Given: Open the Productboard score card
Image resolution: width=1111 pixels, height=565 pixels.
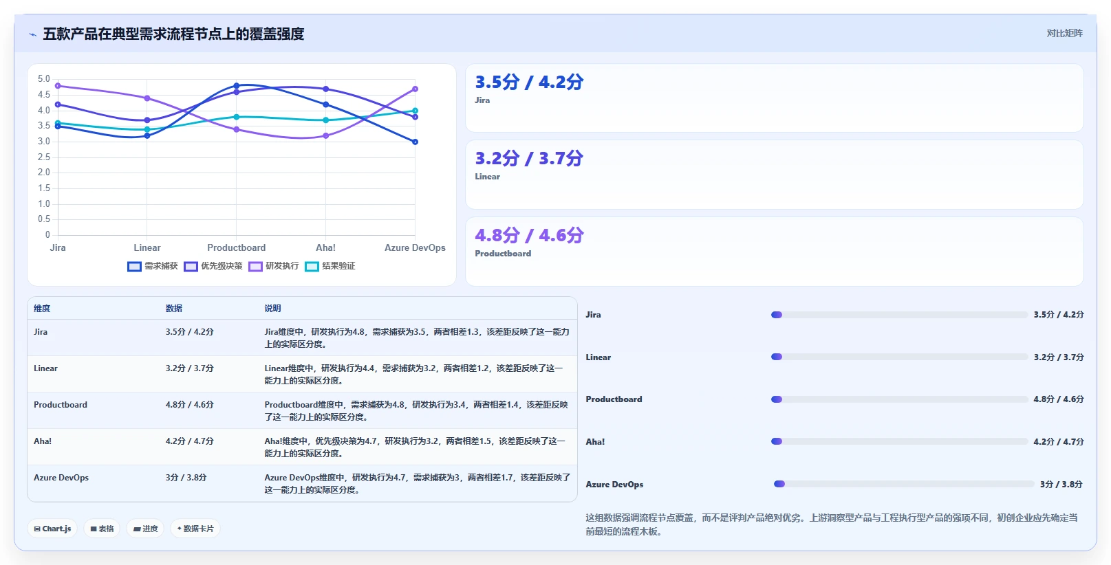Looking at the screenshot, I should coord(775,252).
